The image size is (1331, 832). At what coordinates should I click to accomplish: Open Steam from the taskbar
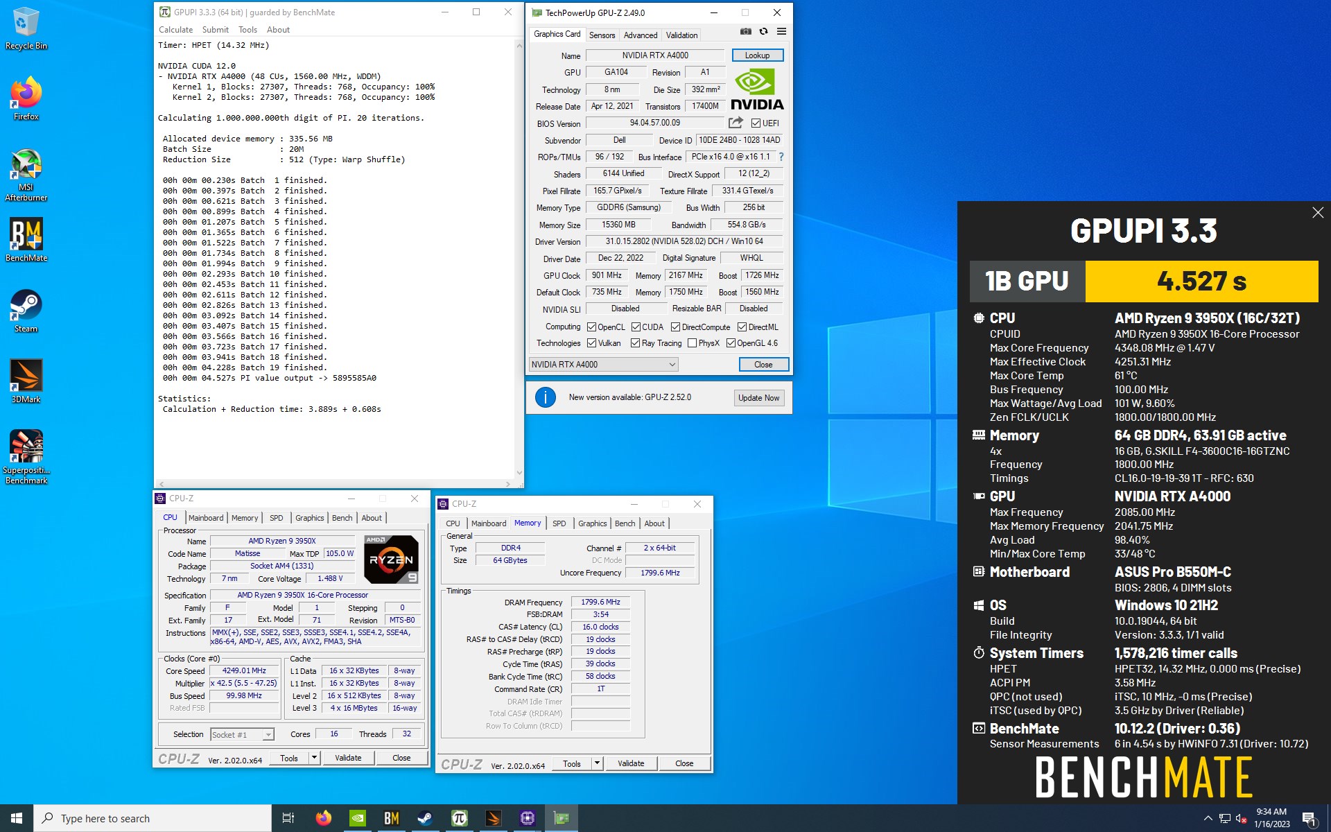(x=425, y=818)
